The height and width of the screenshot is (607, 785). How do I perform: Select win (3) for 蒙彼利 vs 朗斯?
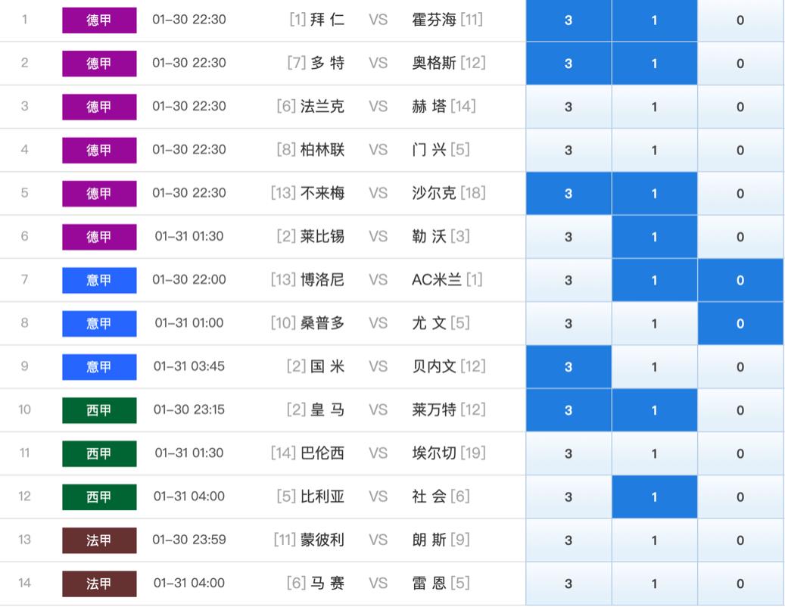(569, 540)
